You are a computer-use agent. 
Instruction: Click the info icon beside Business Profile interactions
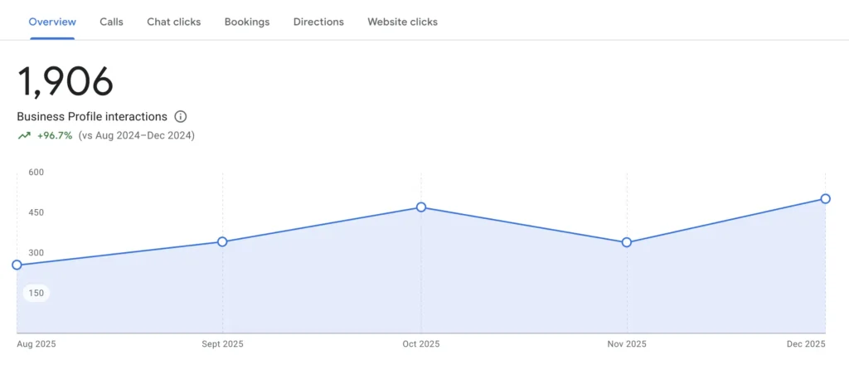181,117
